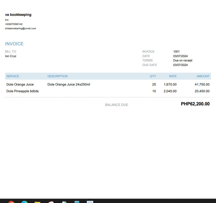Click the gray INVOICE number label
The image size is (216, 203).
click(x=148, y=51)
